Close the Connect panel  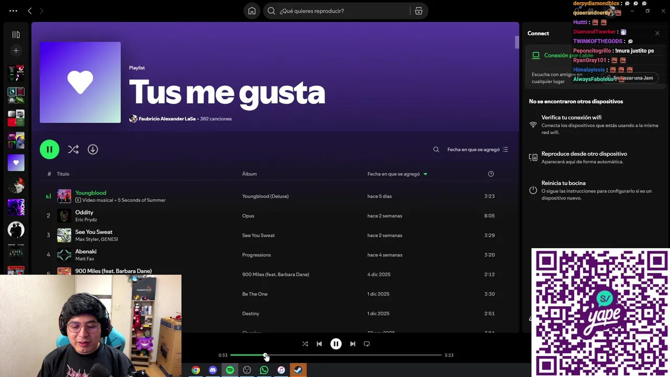pos(657,34)
